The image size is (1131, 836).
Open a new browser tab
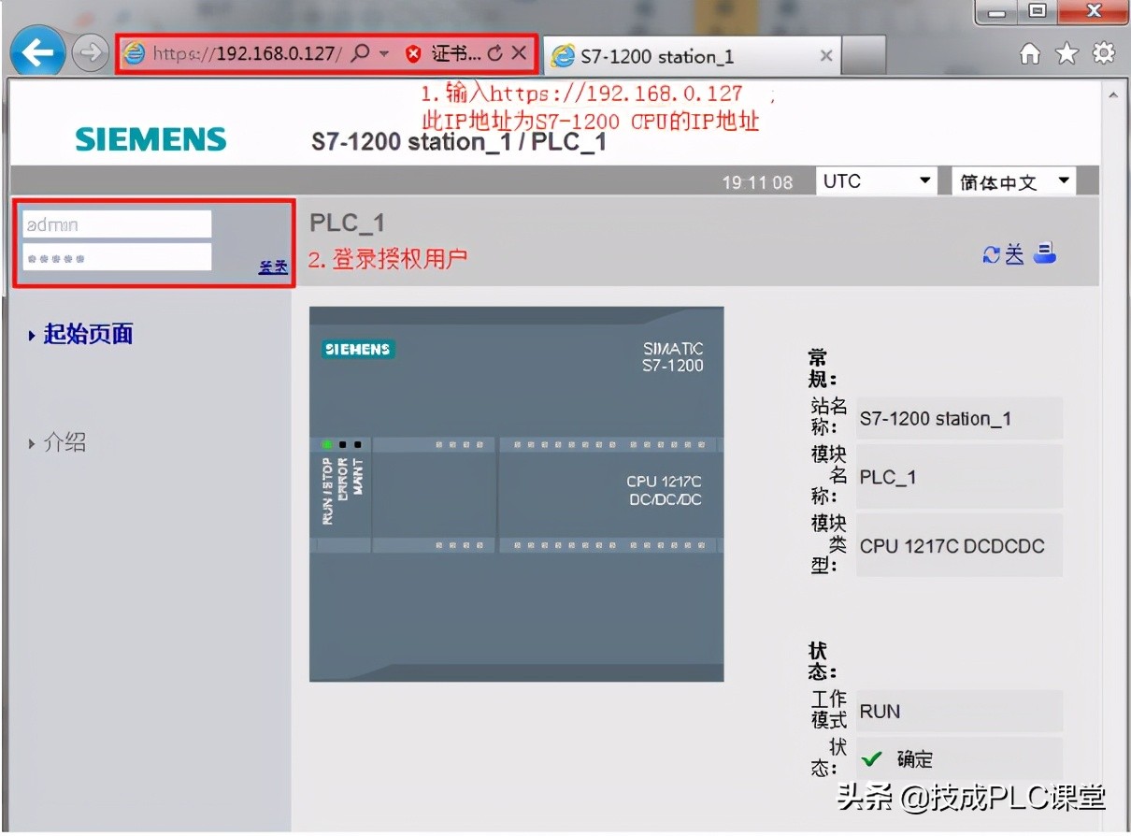point(865,55)
